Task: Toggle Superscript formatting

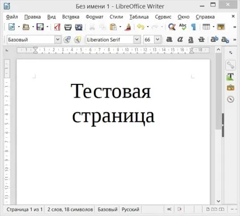Action: [x=215, y=39]
